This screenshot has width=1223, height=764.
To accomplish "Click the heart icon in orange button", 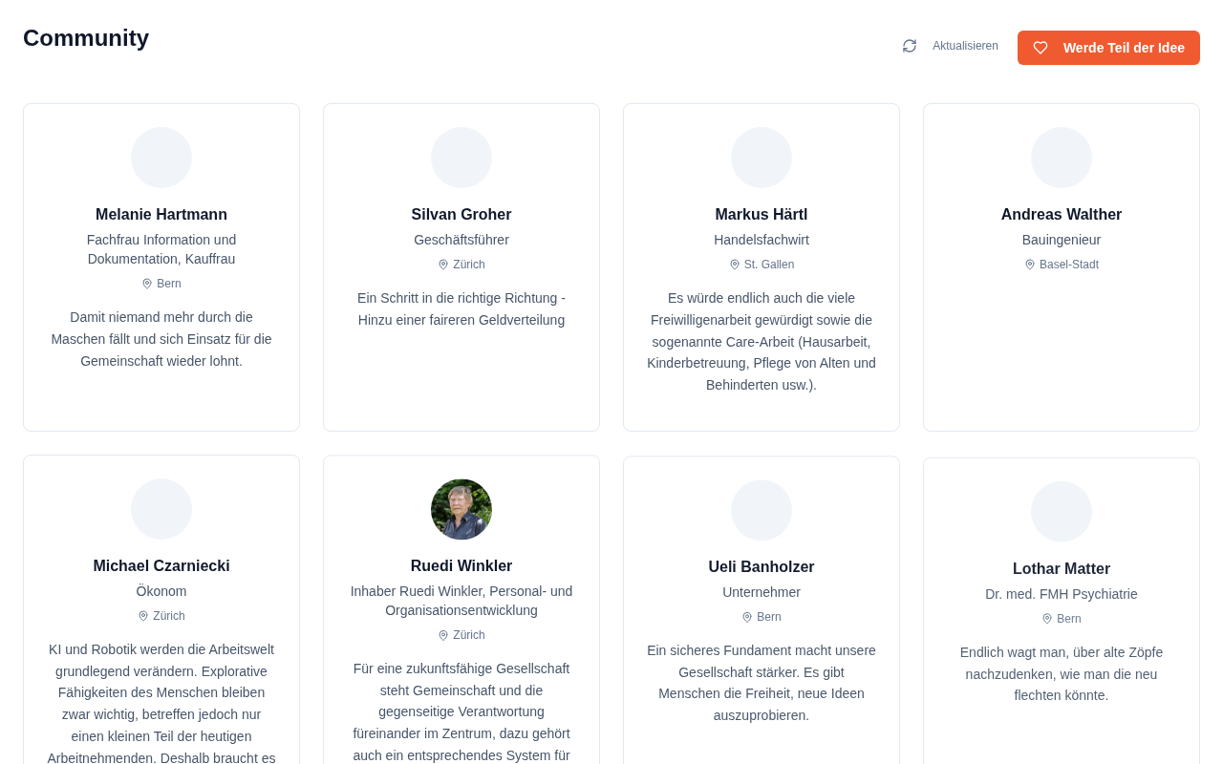I will (1041, 48).
